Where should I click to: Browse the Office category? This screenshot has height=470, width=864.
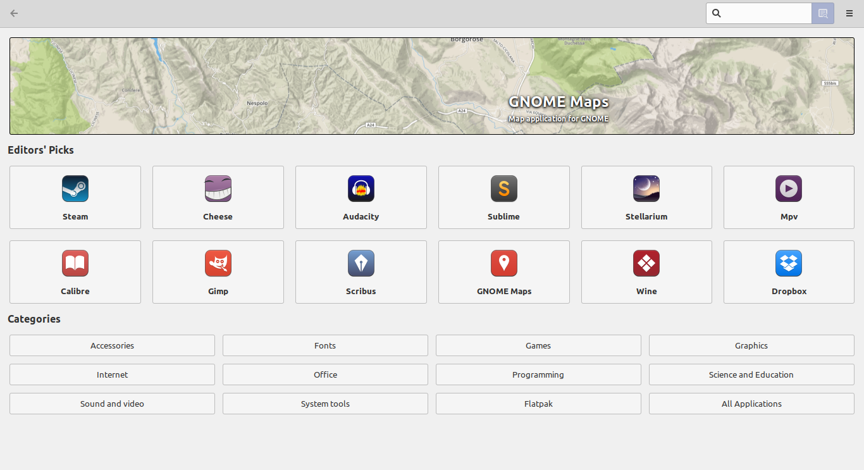325,374
